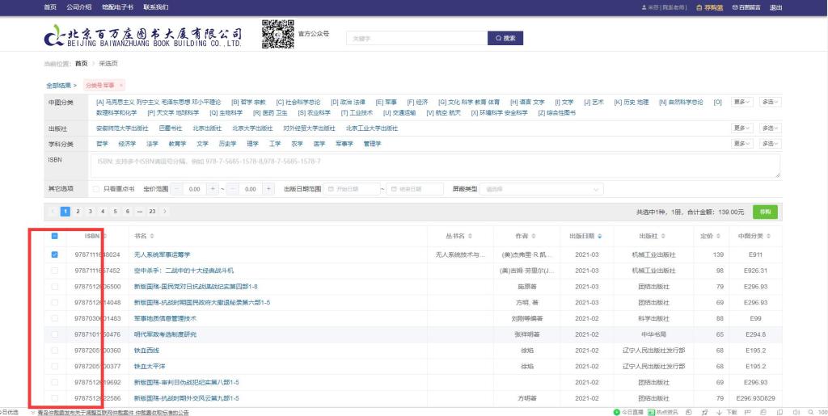Expand 多选 in the 出版社 row
Image resolution: width=828 pixels, height=416 pixels.
pyautogui.click(x=769, y=128)
